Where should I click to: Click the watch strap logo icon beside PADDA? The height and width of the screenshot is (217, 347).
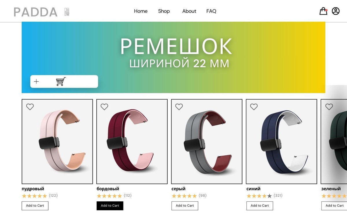pyautogui.click(x=67, y=12)
